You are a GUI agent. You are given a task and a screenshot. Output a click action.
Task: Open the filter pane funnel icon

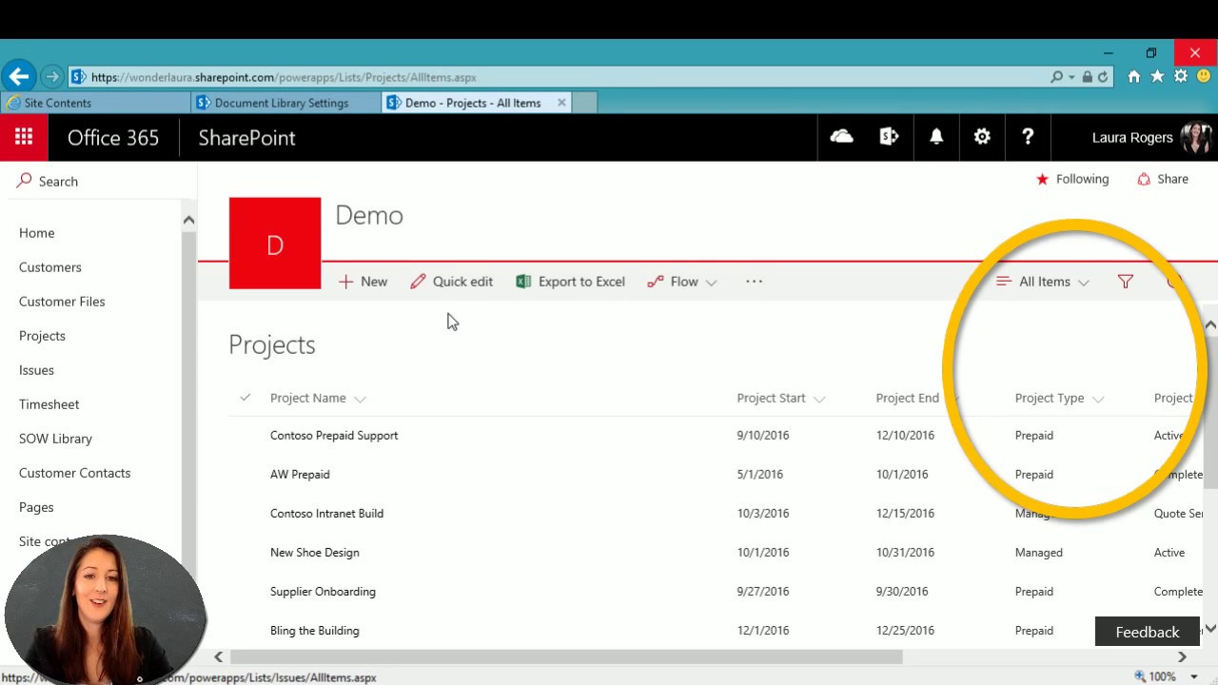tap(1126, 282)
